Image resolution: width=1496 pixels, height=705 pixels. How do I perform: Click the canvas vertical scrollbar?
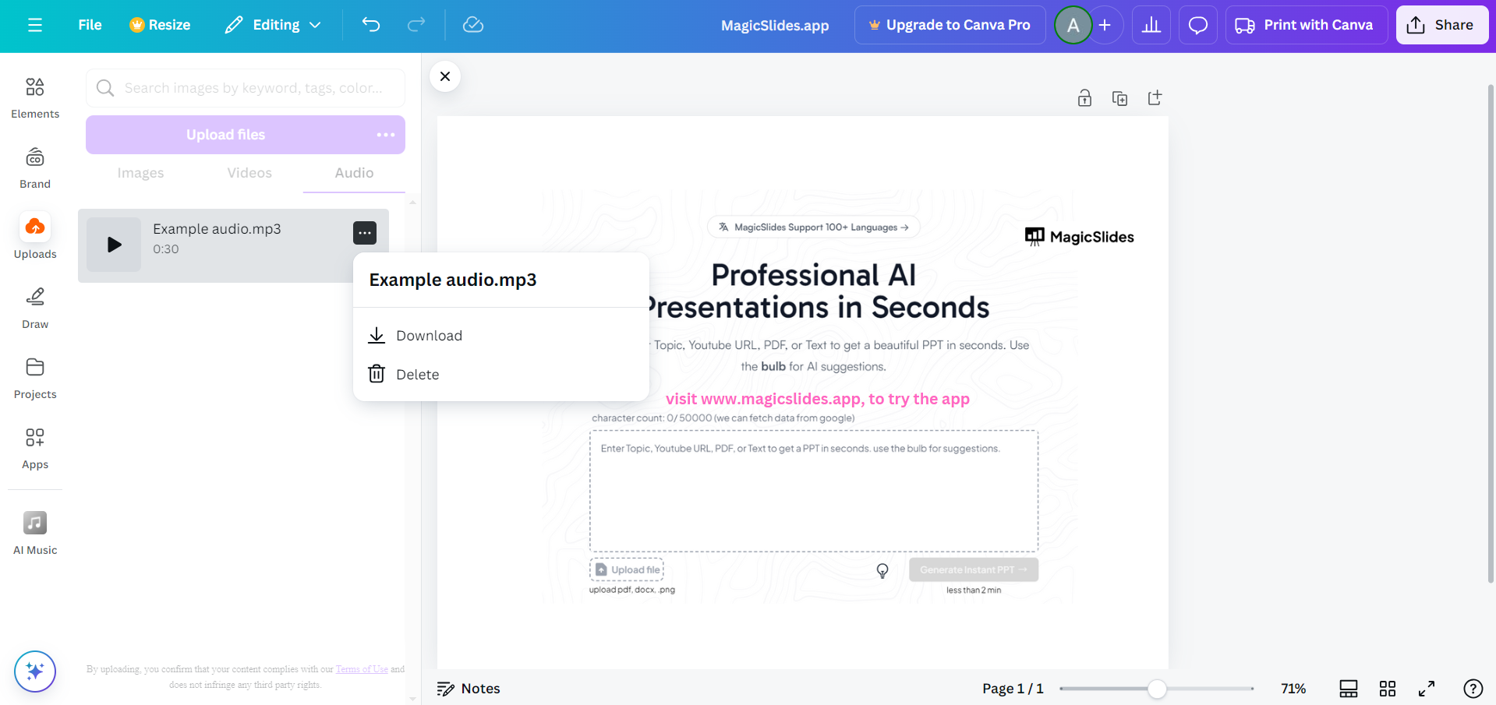pyautogui.click(x=1491, y=333)
